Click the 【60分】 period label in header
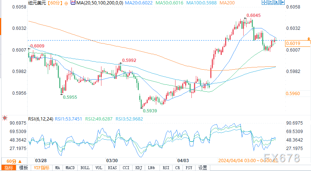Image resolution: width=311 pixels, height=171 pixels. pos(55,3)
